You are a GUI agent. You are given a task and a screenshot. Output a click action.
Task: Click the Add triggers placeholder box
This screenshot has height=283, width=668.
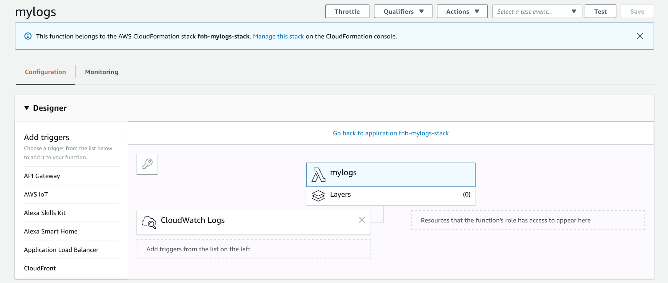pos(254,249)
